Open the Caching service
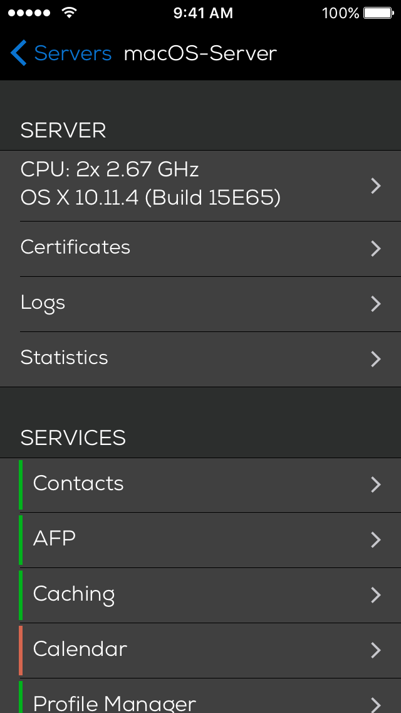This screenshot has height=713, width=401. pos(74,594)
